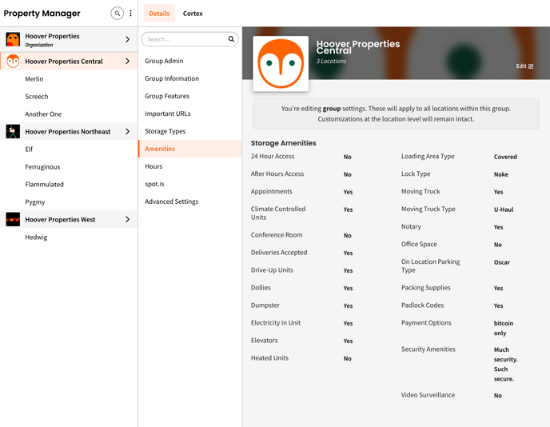Click the Hoover Properties Northeast group icon
This screenshot has height=427, width=550.
(13, 132)
